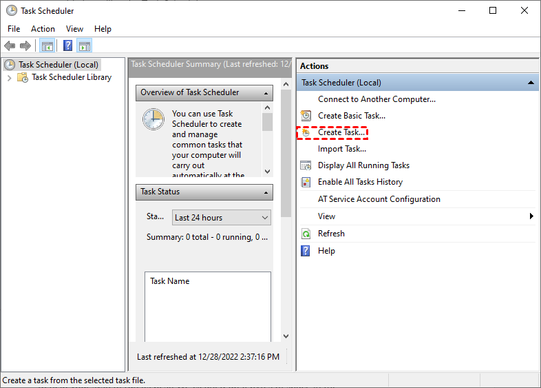This screenshot has width=541, height=388.
Task: Click the Back arrow toolbar icon
Action: coord(10,45)
